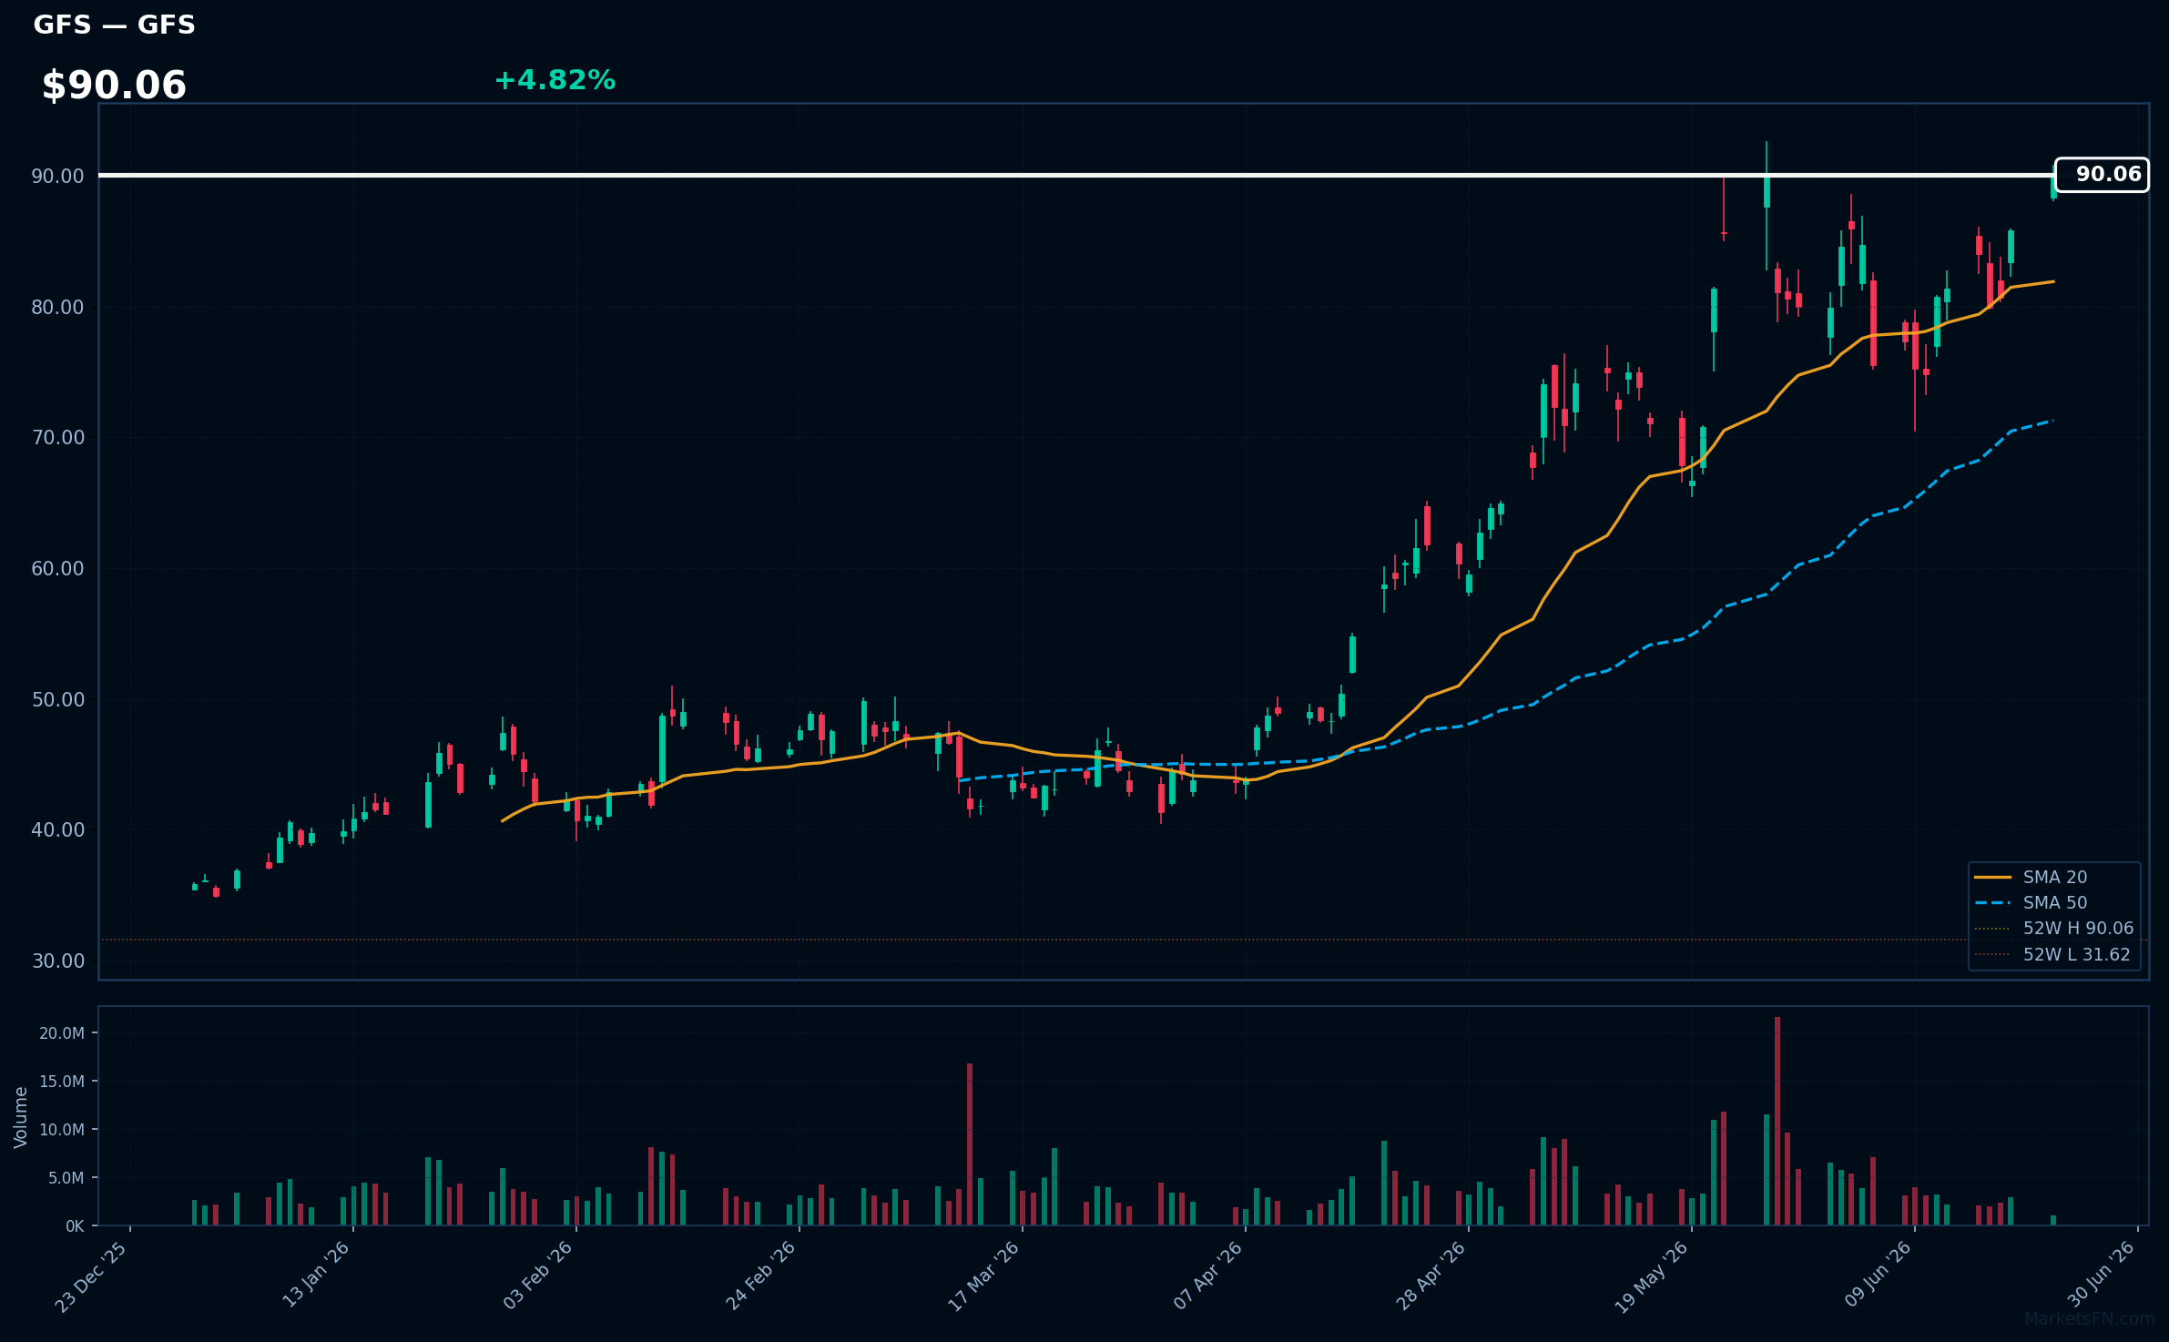The width and height of the screenshot is (2169, 1342).
Task: Select the "52W H 90.06" legend entry
Action: coord(2079,929)
